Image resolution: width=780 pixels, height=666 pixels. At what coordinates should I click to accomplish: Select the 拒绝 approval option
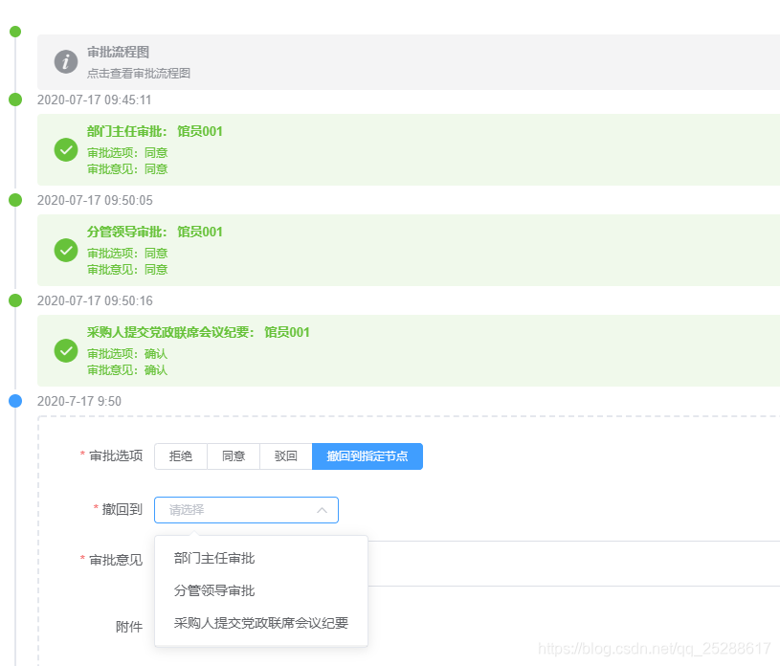point(181,456)
